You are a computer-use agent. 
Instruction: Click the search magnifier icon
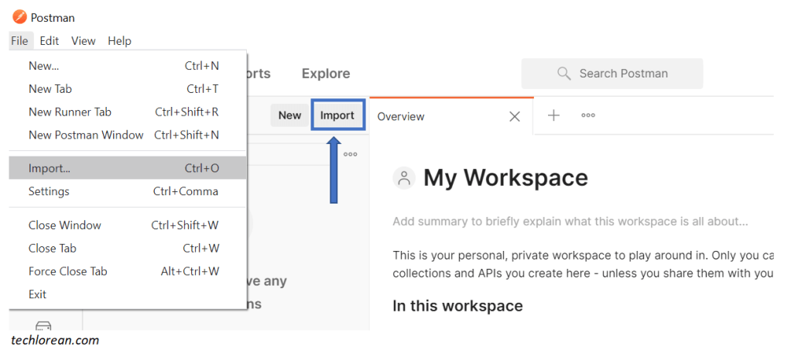tap(563, 74)
